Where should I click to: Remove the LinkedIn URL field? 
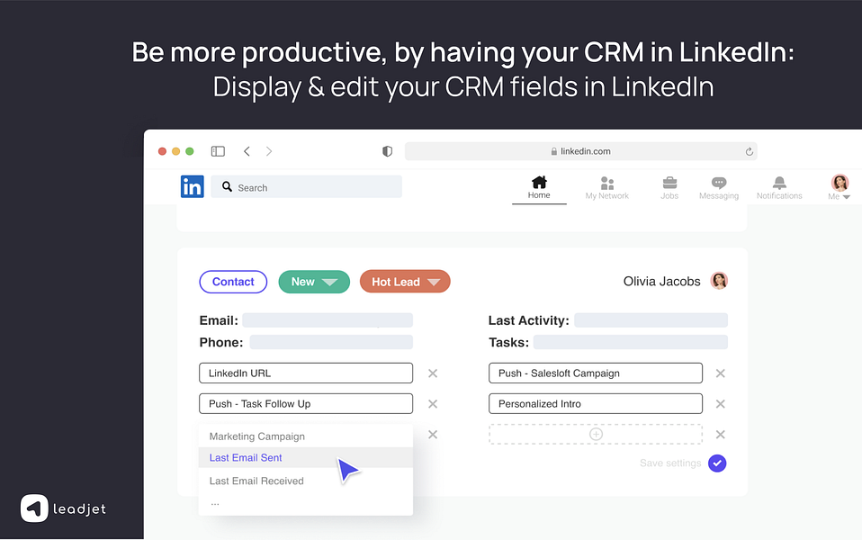coord(433,373)
